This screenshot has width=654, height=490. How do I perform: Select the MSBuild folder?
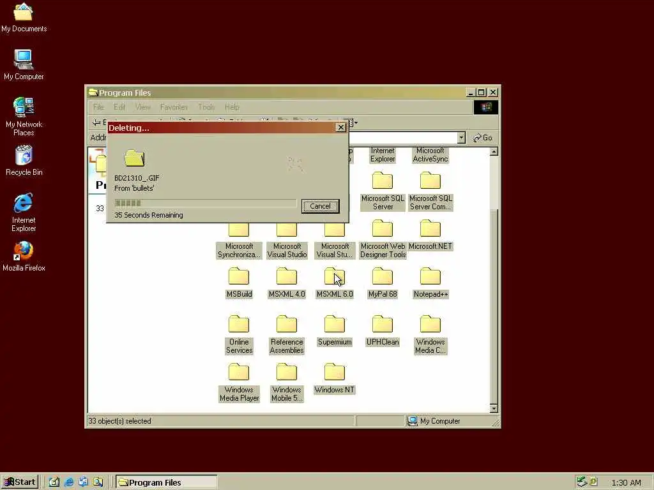click(239, 283)
